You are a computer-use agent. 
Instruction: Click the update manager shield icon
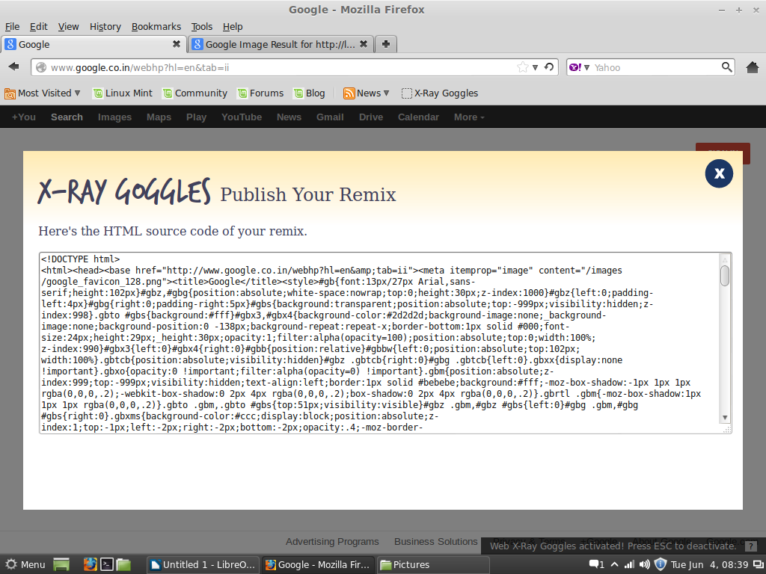661,565
